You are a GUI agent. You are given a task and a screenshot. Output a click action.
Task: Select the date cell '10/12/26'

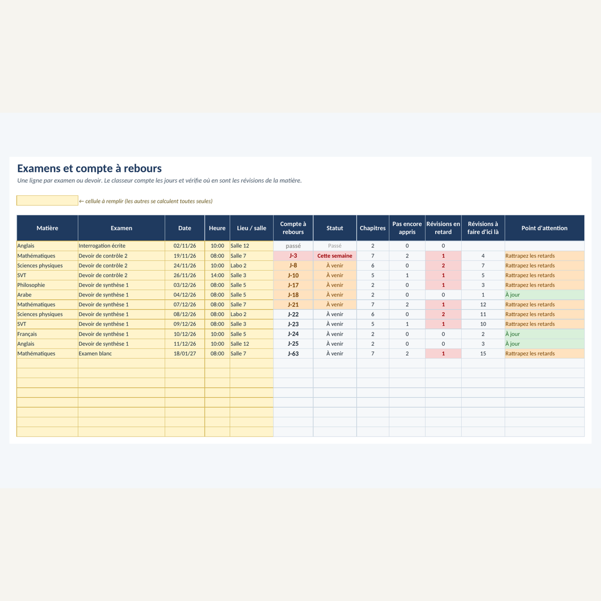coord(185,334)
